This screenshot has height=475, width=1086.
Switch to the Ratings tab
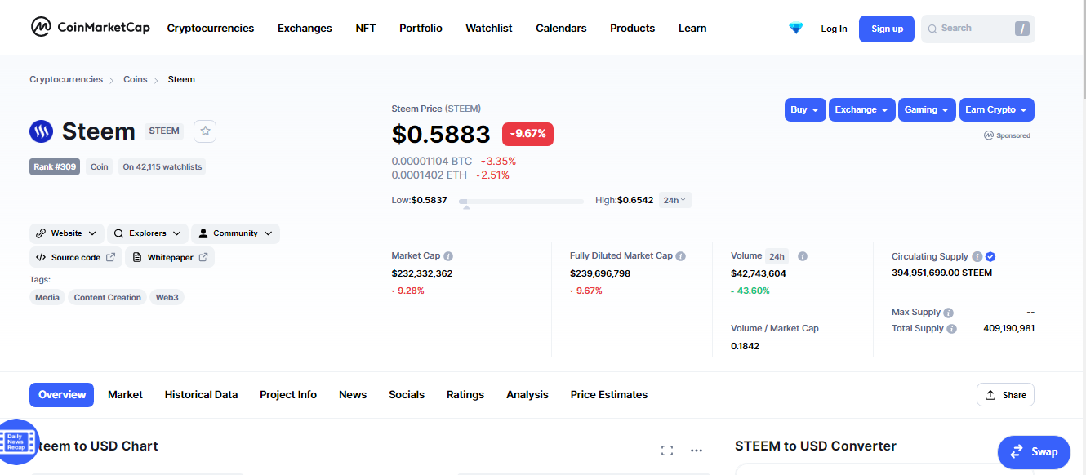pos(465,395)
